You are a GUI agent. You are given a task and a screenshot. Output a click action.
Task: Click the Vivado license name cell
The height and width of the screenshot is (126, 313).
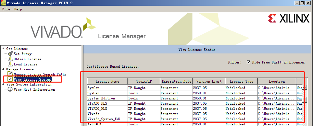pyautogui.click(x=107, y=114)
